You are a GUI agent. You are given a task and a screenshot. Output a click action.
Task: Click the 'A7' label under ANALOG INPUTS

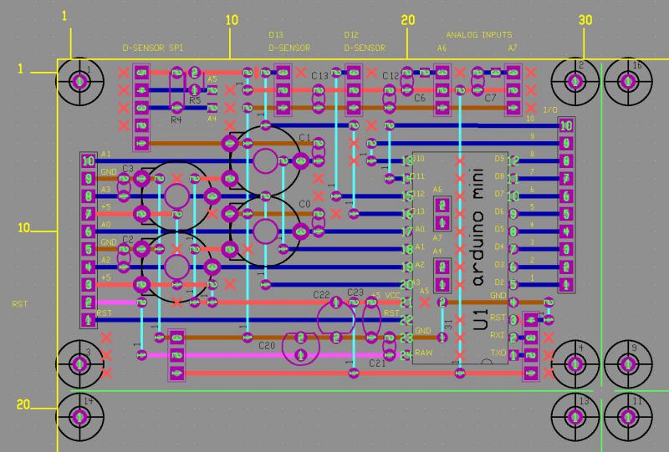(513, 48)
